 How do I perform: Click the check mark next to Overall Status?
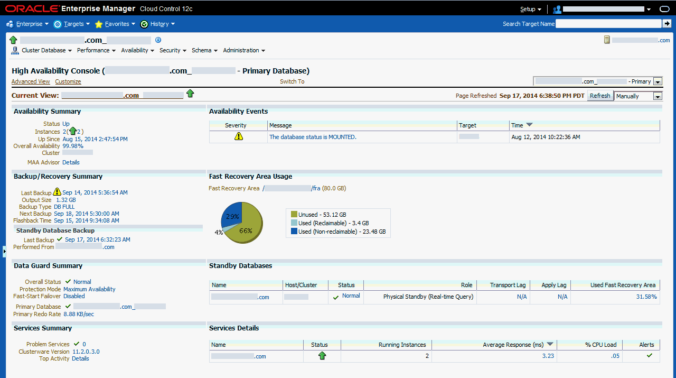coord(68,282)
